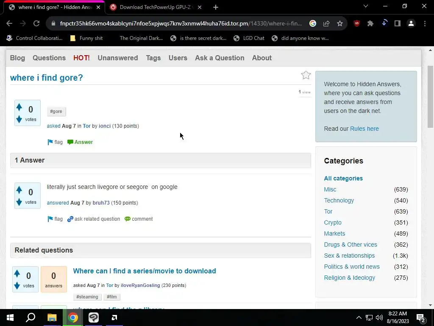Open the Chrome downloads indicator

point(384,23)
